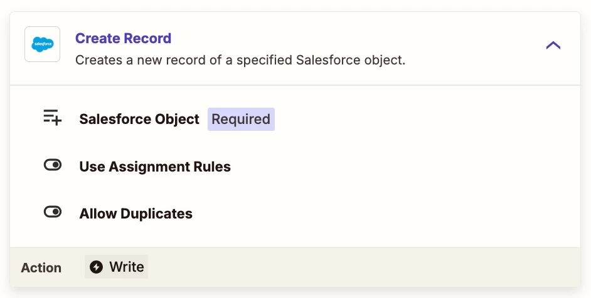The height and width of the screenshot is (298, 591).
Task: Click the footer bar containing Action Write
Action: click(x=295, y=267)
